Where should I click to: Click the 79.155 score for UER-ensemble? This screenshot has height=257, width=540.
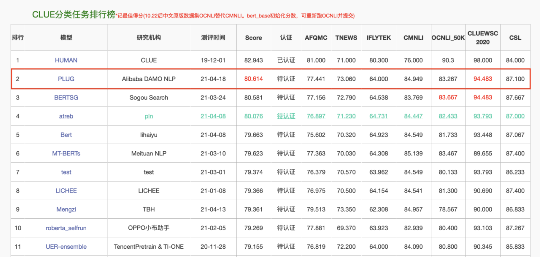point(254,246)
